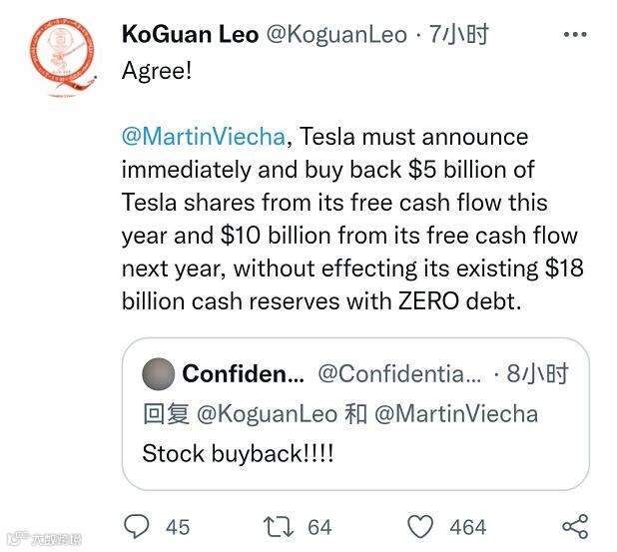Click the 回复 @KoguanLeo reply line in the quote
This screenshot has height=552, width=617.
click(x=339, y=413)
